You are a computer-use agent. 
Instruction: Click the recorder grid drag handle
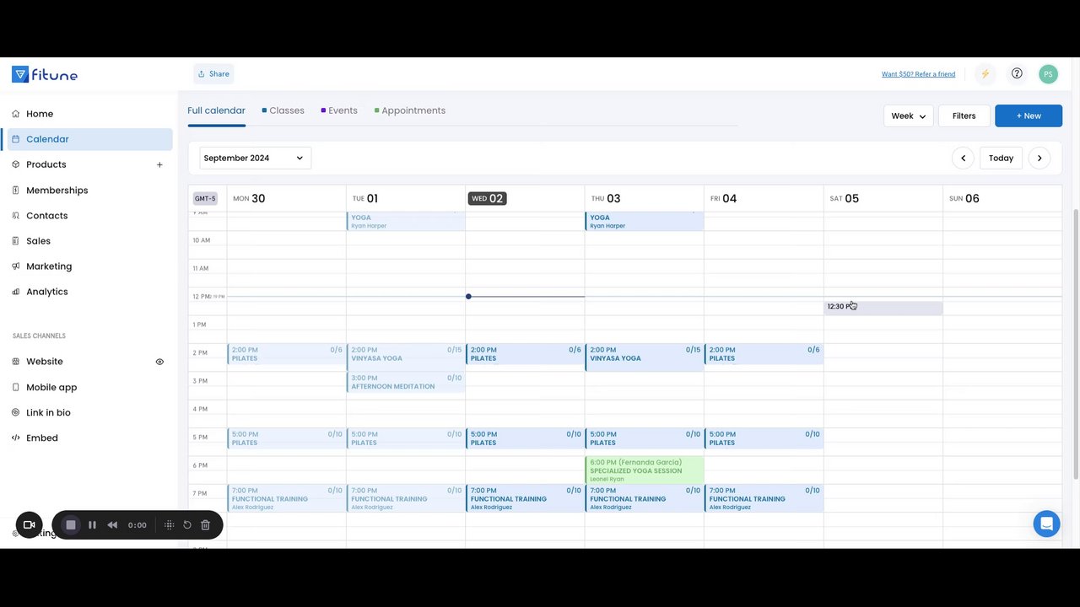(x=169, y=525)
